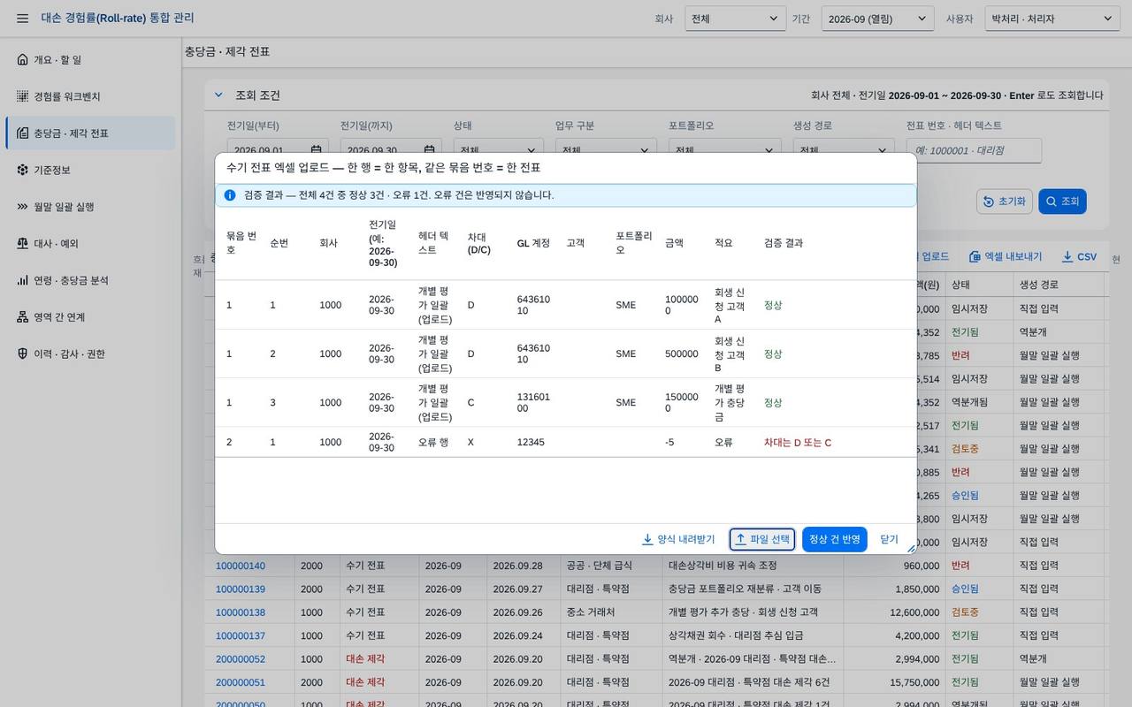The image size is (1132, 707).
Task: Click the scale icon beside 대사 · 예외
Action: click(x=22, y=243)
